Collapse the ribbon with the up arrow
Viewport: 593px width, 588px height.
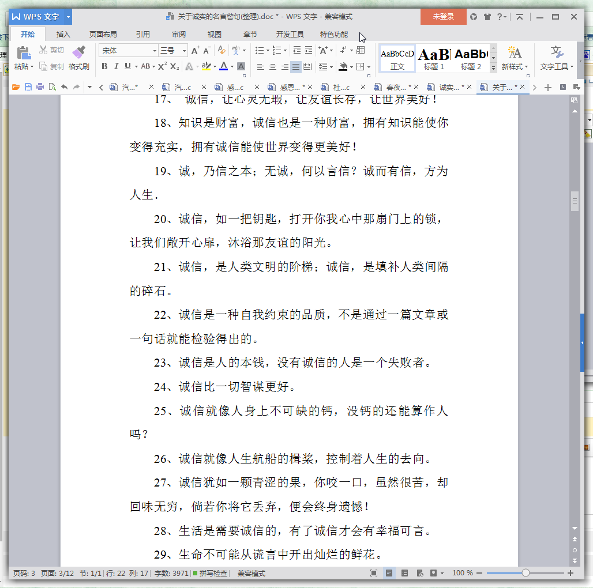pyautogui.click(x=520, y=17)
